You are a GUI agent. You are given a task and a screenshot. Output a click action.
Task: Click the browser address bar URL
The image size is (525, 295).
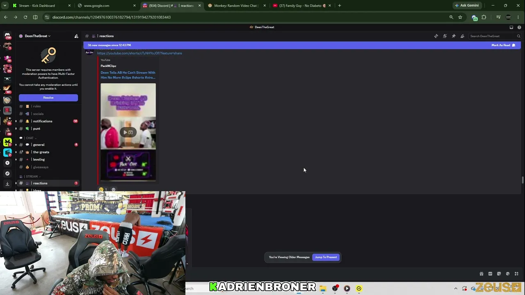pos(112,17)
